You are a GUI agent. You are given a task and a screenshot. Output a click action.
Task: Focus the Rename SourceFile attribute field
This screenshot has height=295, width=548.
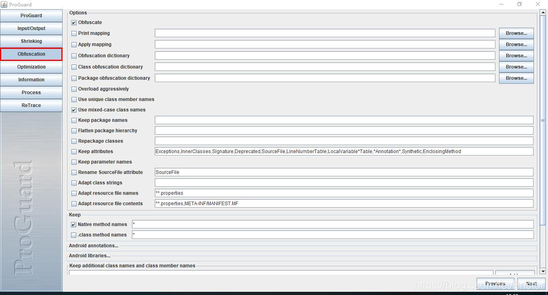[x=344, y=172]
